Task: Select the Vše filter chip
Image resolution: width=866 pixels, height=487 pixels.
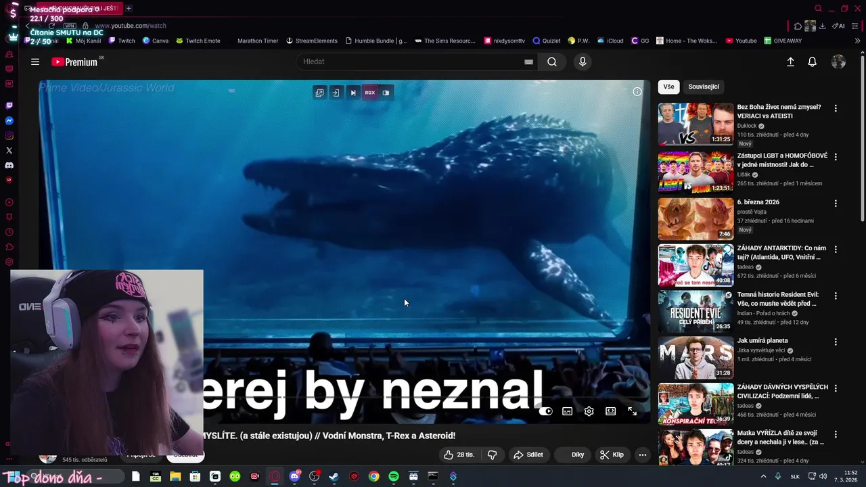Action: [668, 87]
